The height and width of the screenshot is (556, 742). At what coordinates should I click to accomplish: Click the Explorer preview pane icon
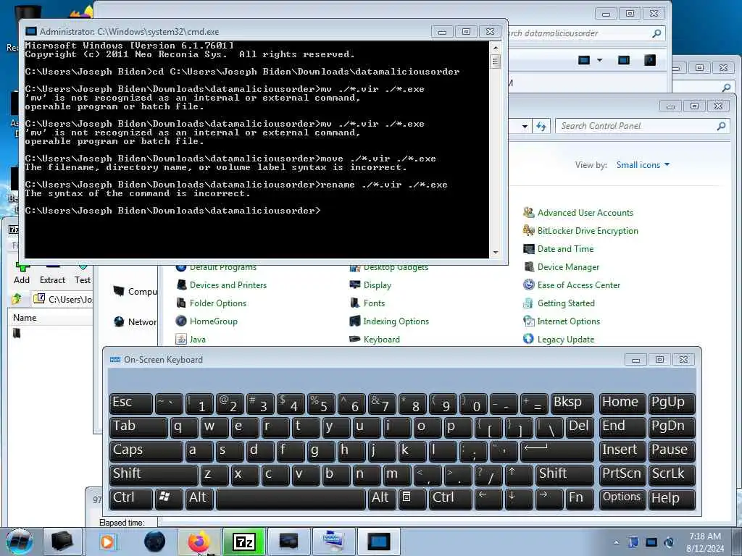[624, 60]
